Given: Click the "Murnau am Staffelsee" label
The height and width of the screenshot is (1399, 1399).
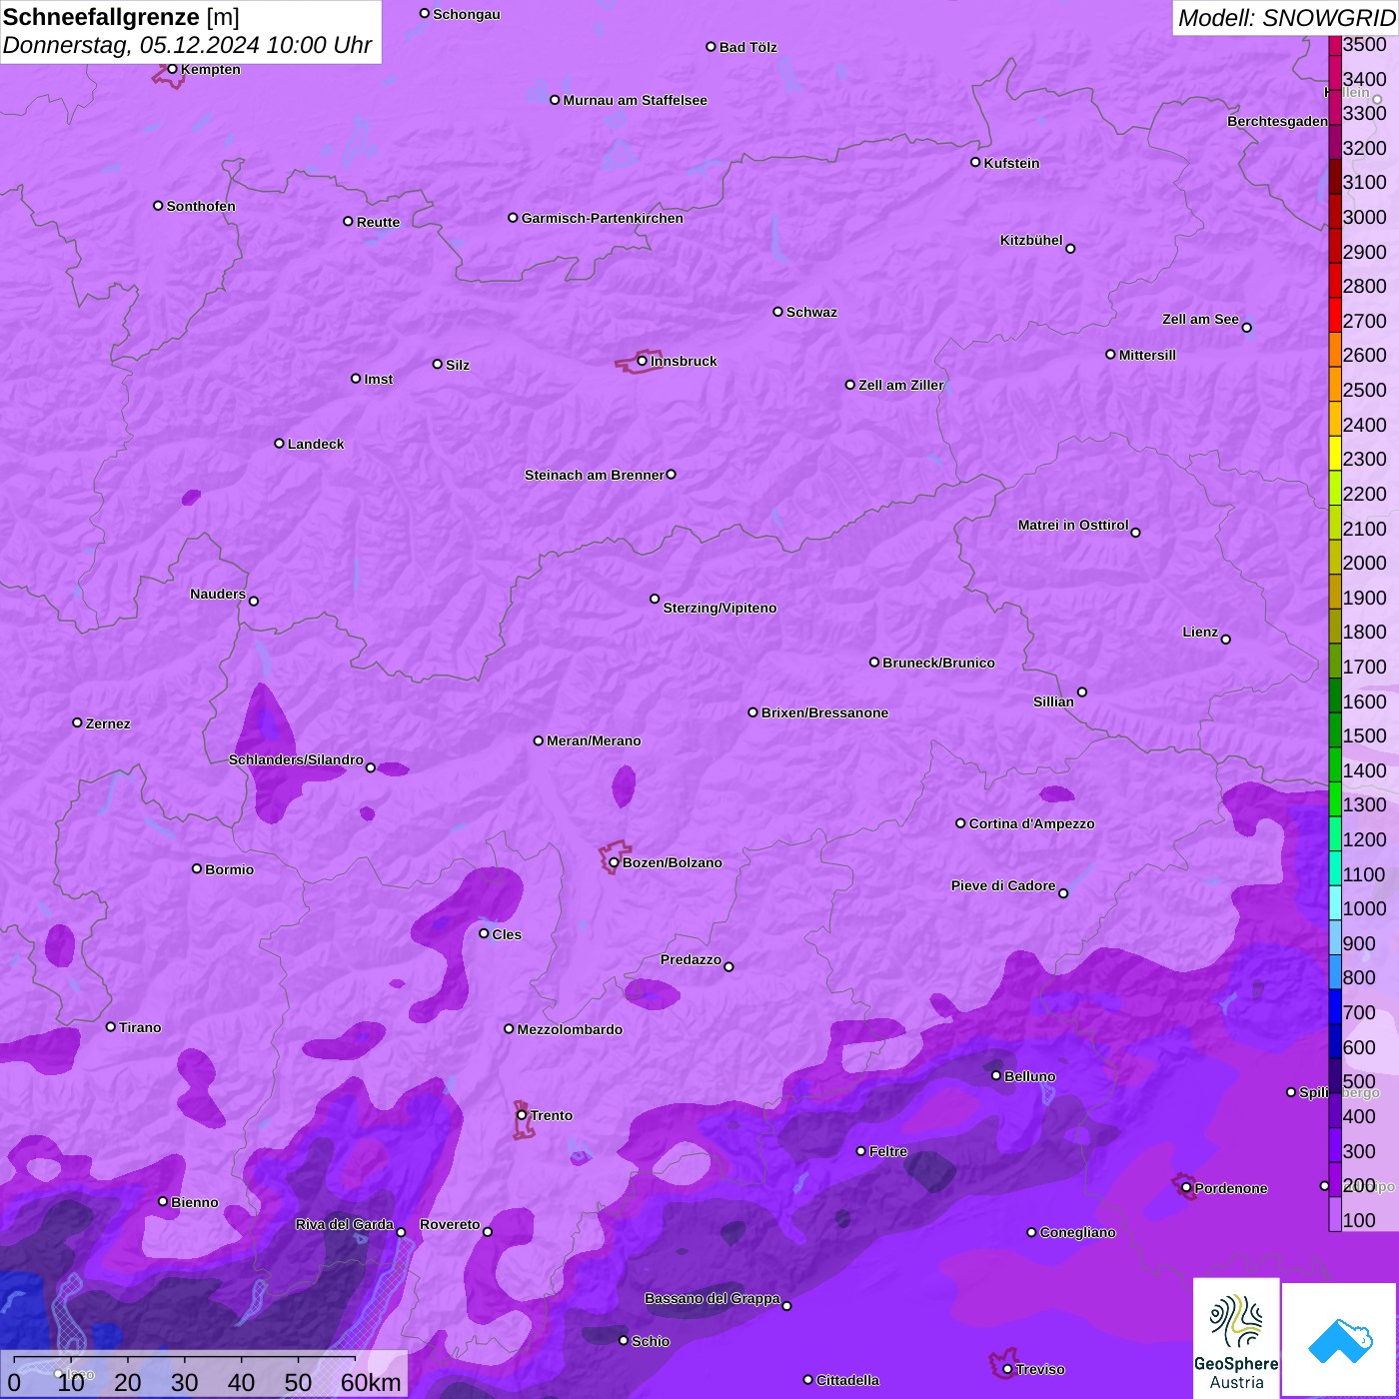Looking at the screenshot, I should click(x=635, y=100).
